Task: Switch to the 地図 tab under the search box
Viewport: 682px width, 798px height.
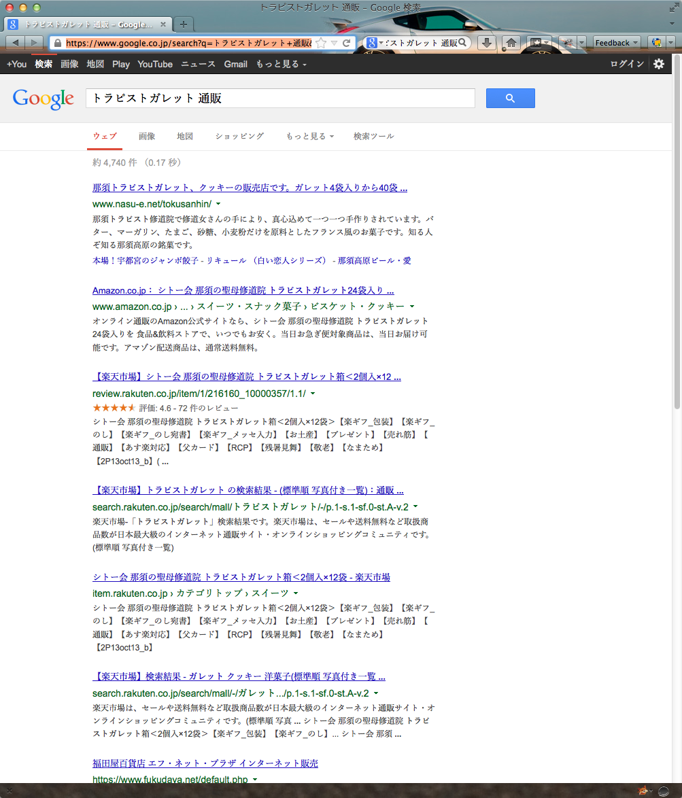Action: pos(185,137)
